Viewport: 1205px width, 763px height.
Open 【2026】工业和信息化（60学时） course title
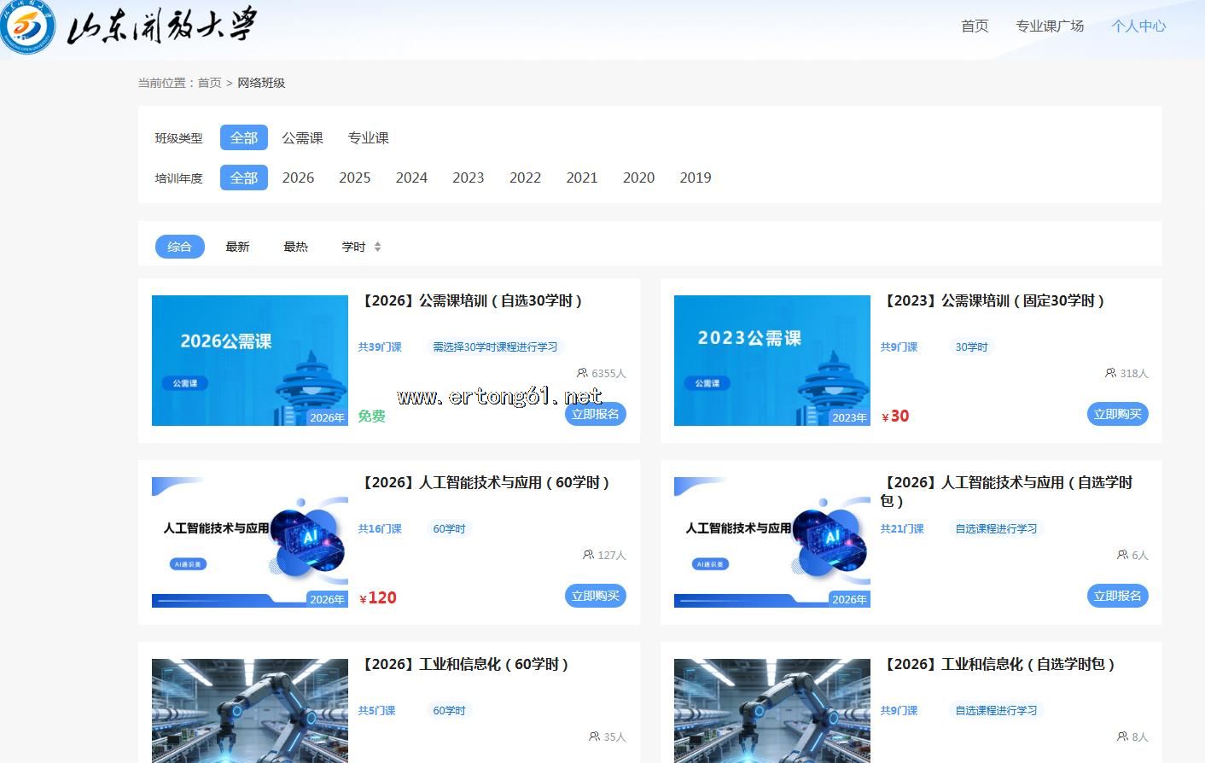pyautogui.click(x=466, y=664)
